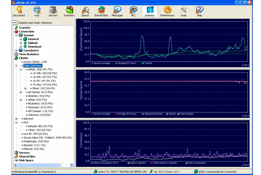261x175 pixels.
Task: Expand the eD Hybrid client node
Action: tap(21, 92)
